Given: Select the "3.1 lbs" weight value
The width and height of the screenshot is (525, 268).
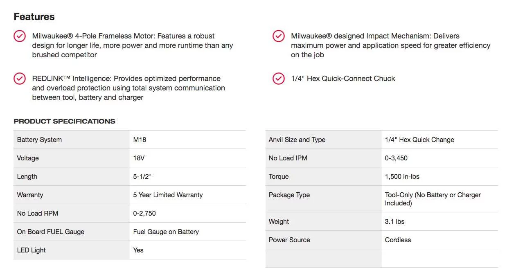Looking at the screenshot, I should click(394, 221).
